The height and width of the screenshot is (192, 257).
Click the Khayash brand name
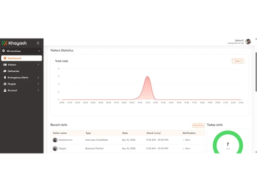pyautogui.click(x=17, y=43)
